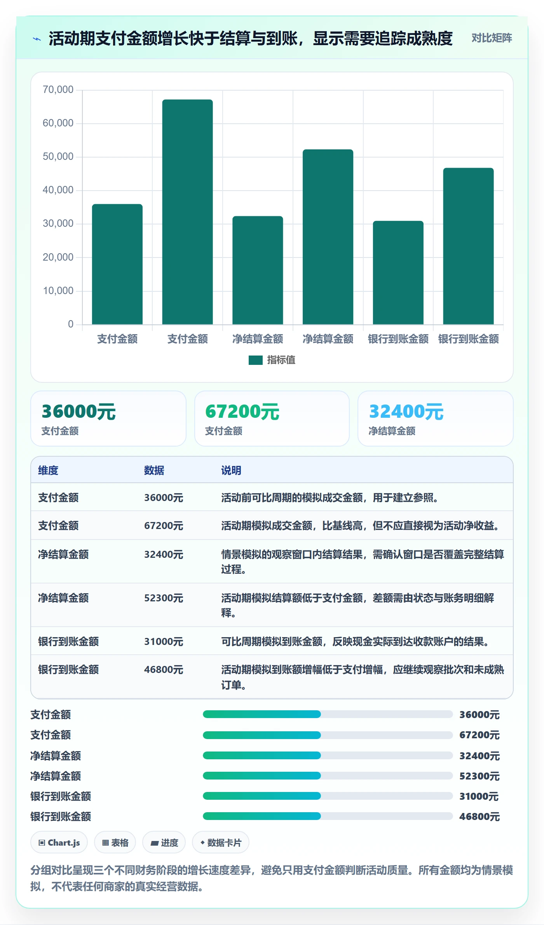Click the 52,300 净结算金额 chart bar
The image size is (544, 925).
pos(328,237)
